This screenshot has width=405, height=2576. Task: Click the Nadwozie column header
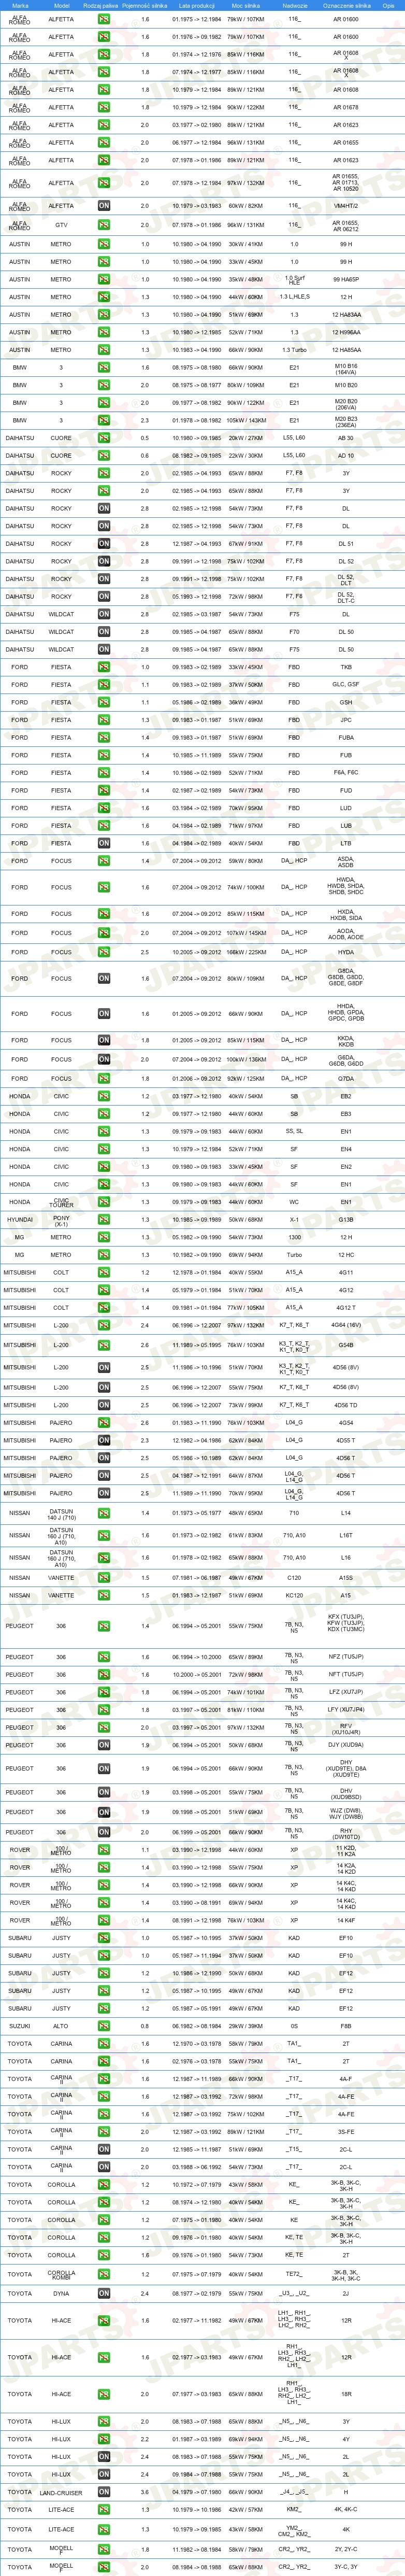click(294, 5)
